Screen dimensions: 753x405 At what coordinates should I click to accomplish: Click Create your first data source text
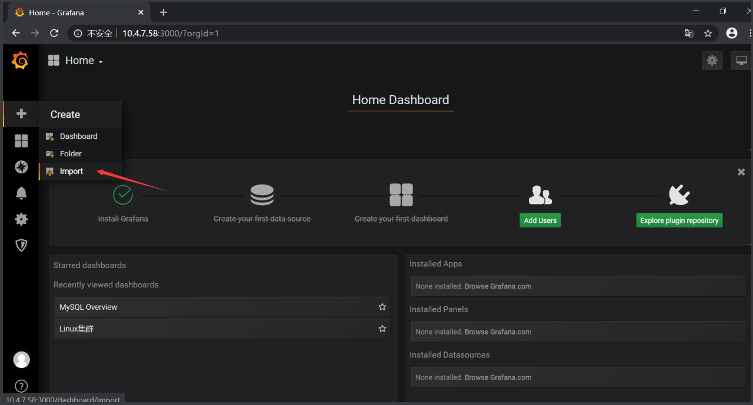point(262,219)
